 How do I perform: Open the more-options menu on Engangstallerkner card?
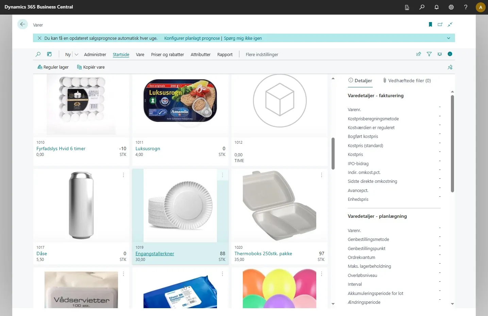[x=222, y=175]
